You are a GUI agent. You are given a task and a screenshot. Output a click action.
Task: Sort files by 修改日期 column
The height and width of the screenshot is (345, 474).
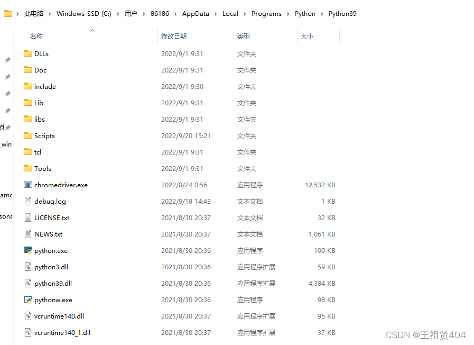(174, 37)
